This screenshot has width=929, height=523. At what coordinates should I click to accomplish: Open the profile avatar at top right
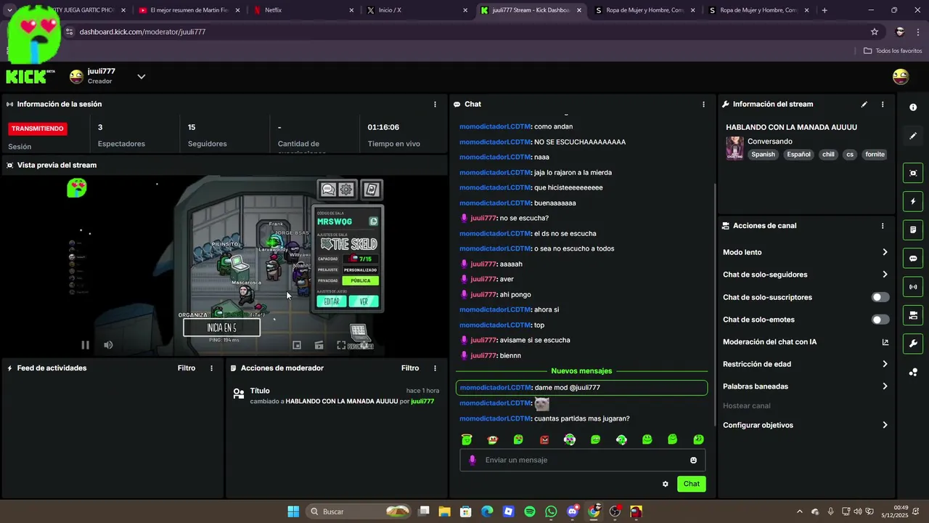click(900, 76)
